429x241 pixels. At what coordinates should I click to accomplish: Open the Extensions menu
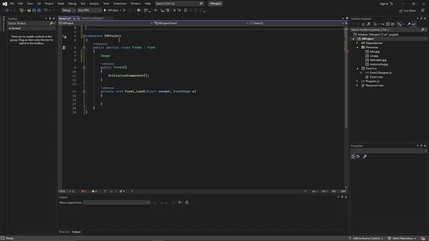(x=120, y=3)
